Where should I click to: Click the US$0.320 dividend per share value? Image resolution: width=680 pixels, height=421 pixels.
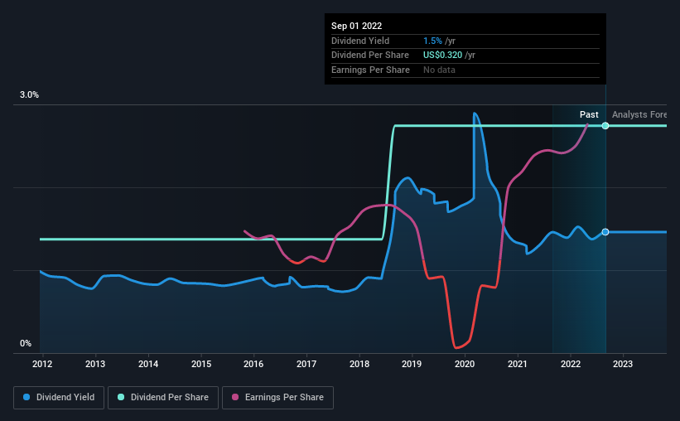[442, 56]
